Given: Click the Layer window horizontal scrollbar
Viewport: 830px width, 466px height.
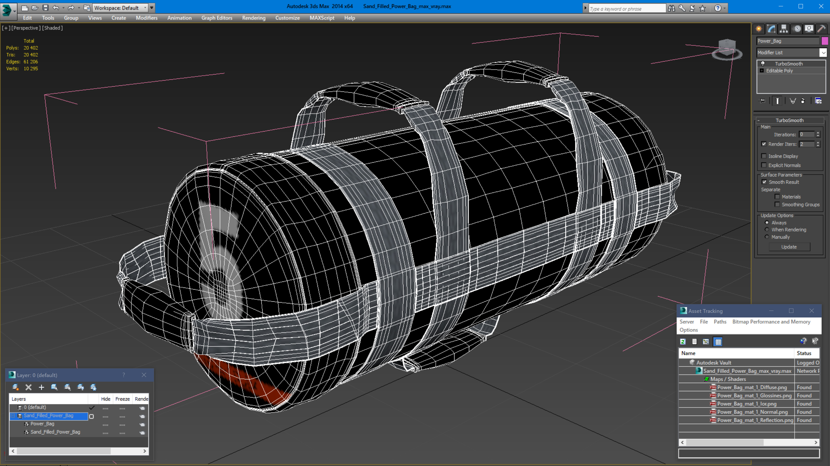Looking at the screenshot, I should click(x=79, y=451).
